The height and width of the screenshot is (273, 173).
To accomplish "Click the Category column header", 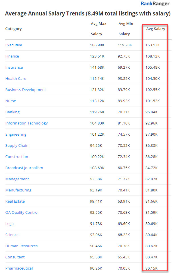I will [x=13, y=29].
